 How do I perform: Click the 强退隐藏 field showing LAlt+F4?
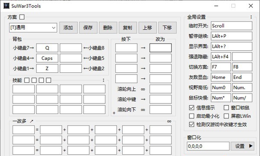pyautogui.click(x=221, y=57)
